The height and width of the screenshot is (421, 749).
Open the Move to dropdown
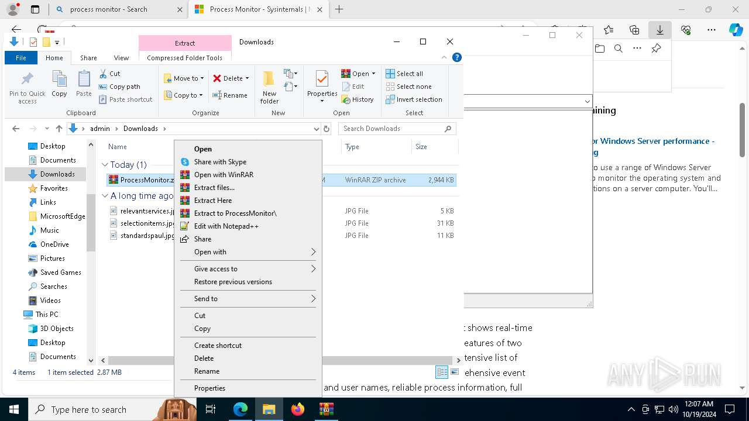[x=184, y=78]
